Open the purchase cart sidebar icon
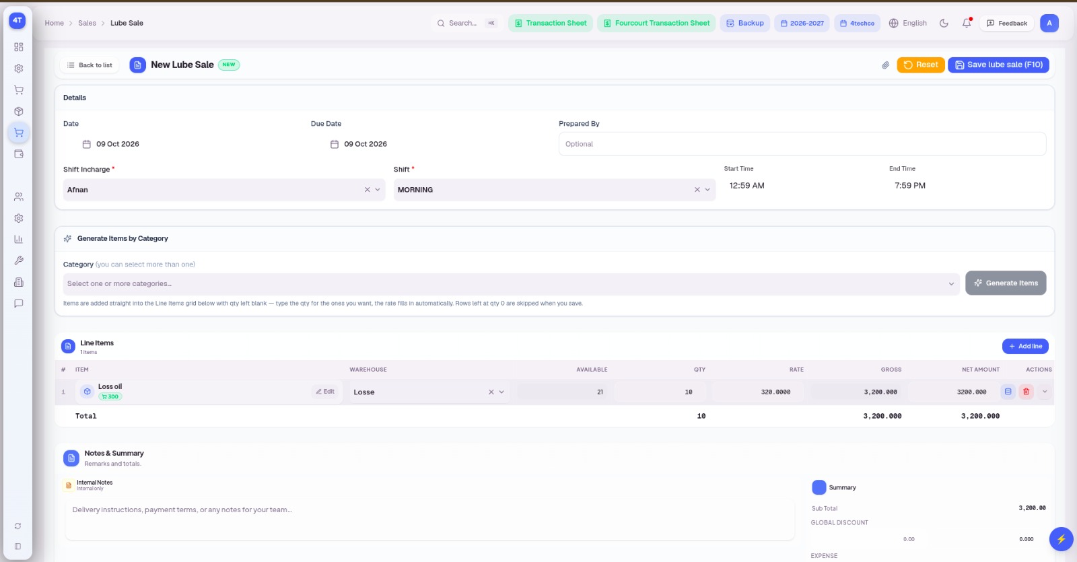The width and height of the screenshot is (1077, 562). tap(19, 90)
